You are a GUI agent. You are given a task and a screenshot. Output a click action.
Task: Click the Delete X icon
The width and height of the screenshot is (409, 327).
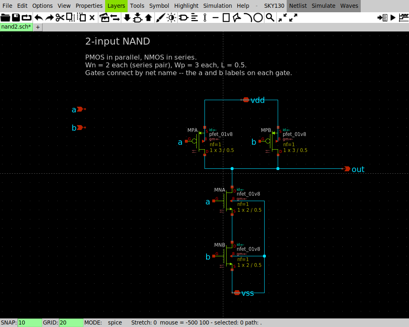[x=92, y=18]
